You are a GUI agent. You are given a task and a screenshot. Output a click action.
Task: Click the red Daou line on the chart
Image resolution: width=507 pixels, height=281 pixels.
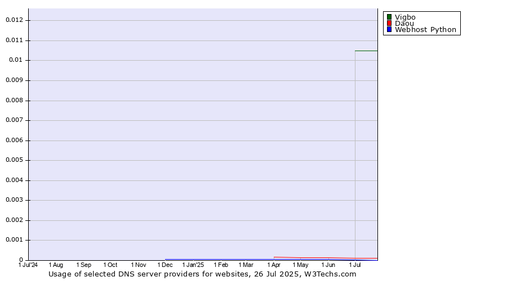point(326,258)
